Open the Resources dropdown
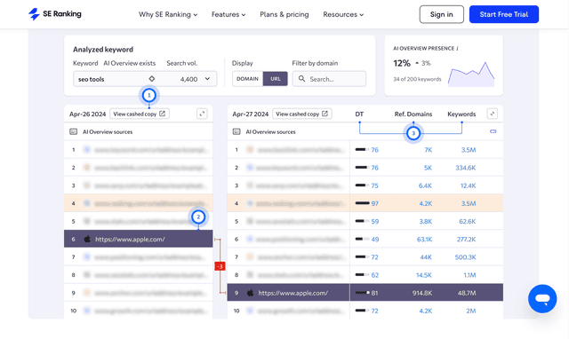The height and width of the screenshot is (339, 569). [343, 14]
